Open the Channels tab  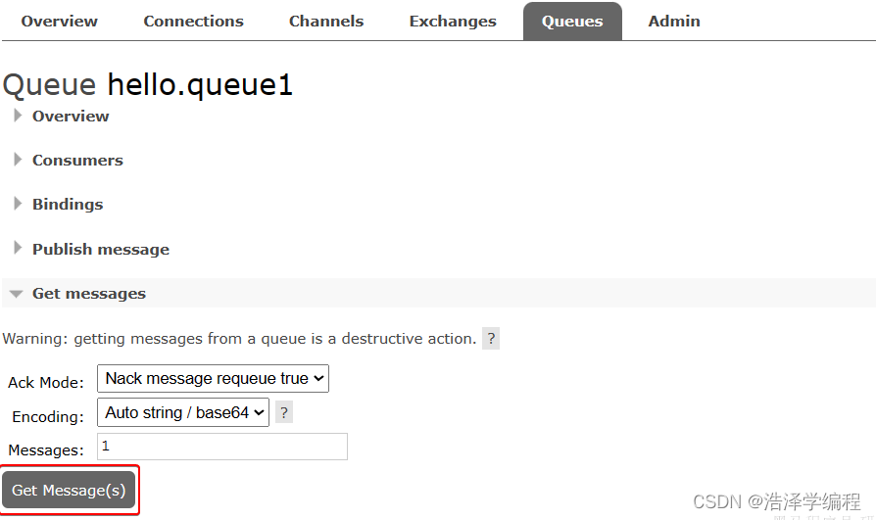click(x=326, y=22)
